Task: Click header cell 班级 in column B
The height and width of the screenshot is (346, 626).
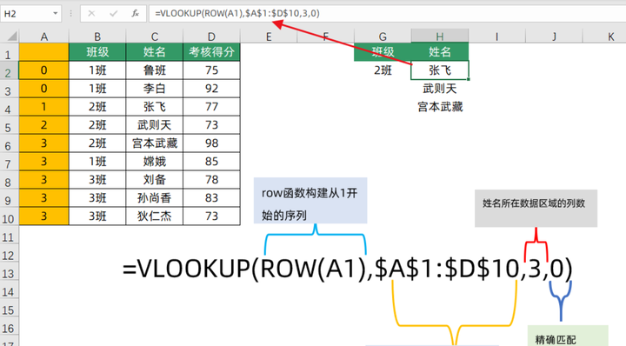Action: (x=97, y=52)
